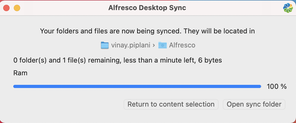The height and width of the screenshot is (123, 296).
Task: Select the Alfresco path label
Action: (182, 45)
